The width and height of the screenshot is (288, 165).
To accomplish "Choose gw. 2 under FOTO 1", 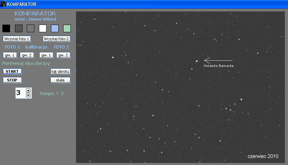I will pyautogui.click(x=27, y=55).
